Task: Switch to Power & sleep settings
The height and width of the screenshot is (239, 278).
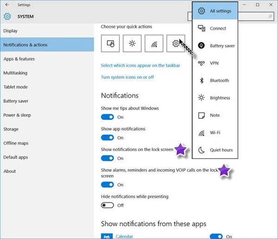Action: click(17, 115)
